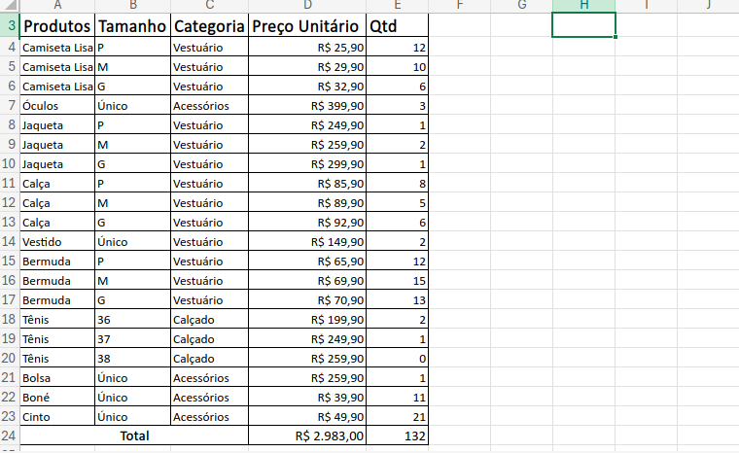739x453 pixels.
Task: Click the 'Qtd' header cell
Action: coord(398,26)
